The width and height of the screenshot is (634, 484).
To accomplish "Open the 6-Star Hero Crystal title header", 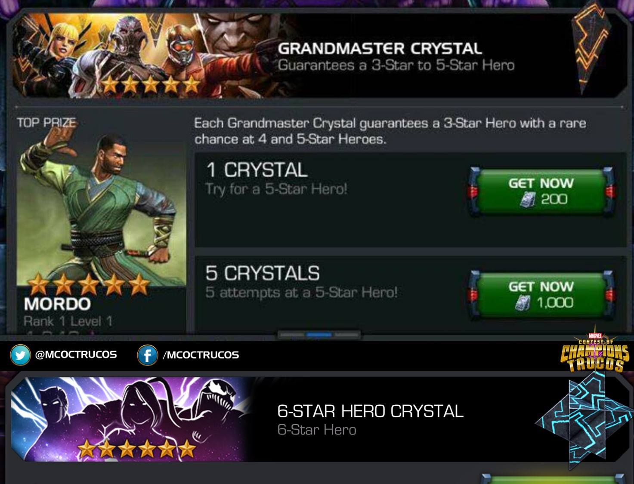I will tap(371, 411).
